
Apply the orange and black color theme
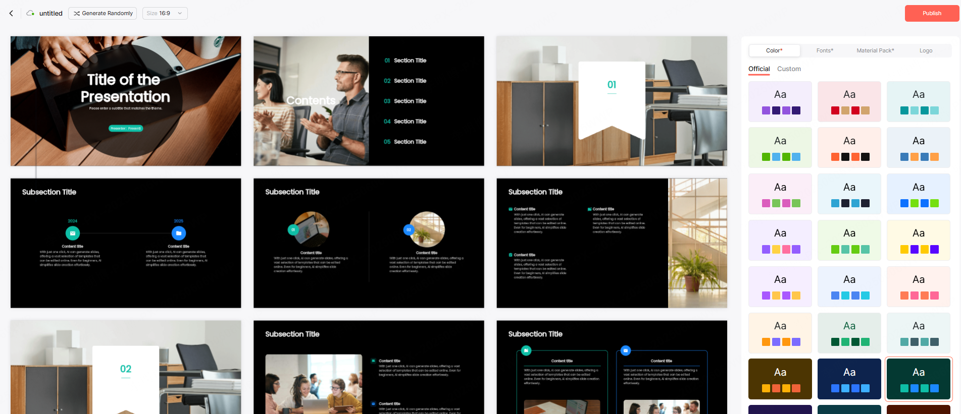coord(849,148)
